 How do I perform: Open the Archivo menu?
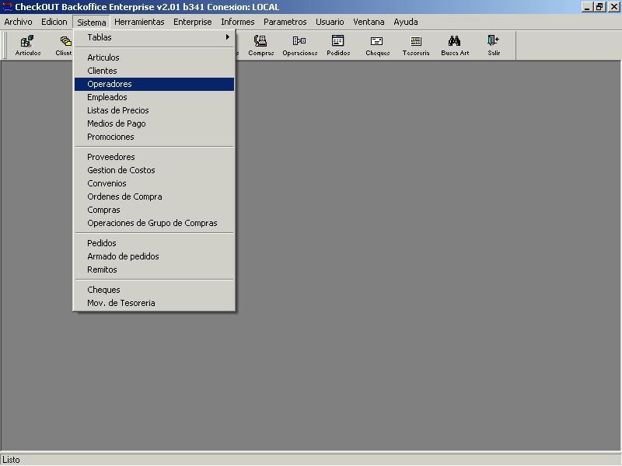(18, 22)
